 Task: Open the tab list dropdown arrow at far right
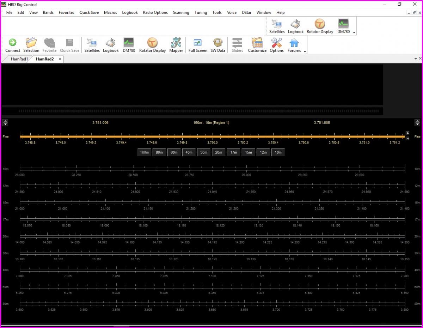tap(415, 59)
